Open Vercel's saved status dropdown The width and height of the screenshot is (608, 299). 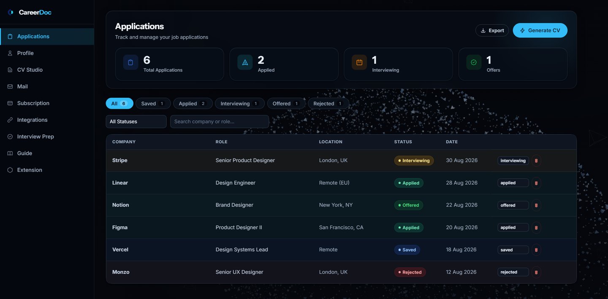513,250
